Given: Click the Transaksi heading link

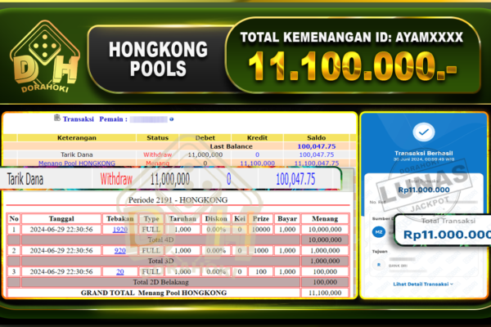Looking at the screenshot, I should [x=78, y=119].
